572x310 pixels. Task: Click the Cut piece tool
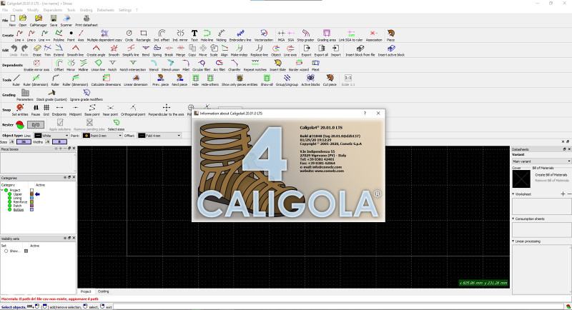point(330,80)
